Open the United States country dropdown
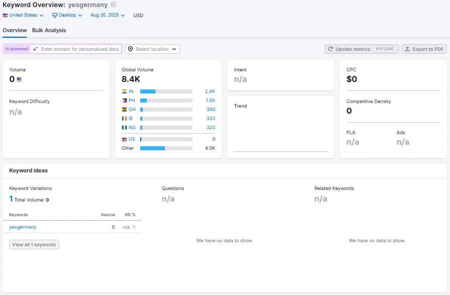Screen dimensions: 450x295 click(23, 15)
